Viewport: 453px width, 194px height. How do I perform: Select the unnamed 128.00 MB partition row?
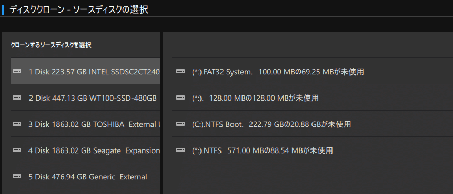pyautogui.click(x=312, y=98)
